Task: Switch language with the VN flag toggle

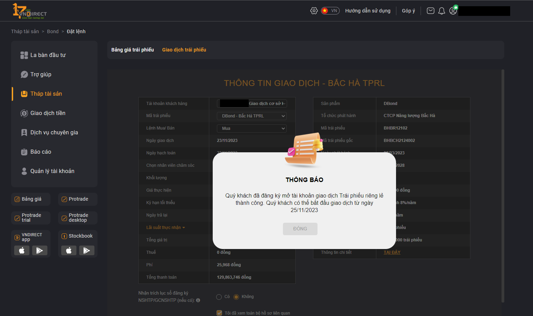Action: 330,11
